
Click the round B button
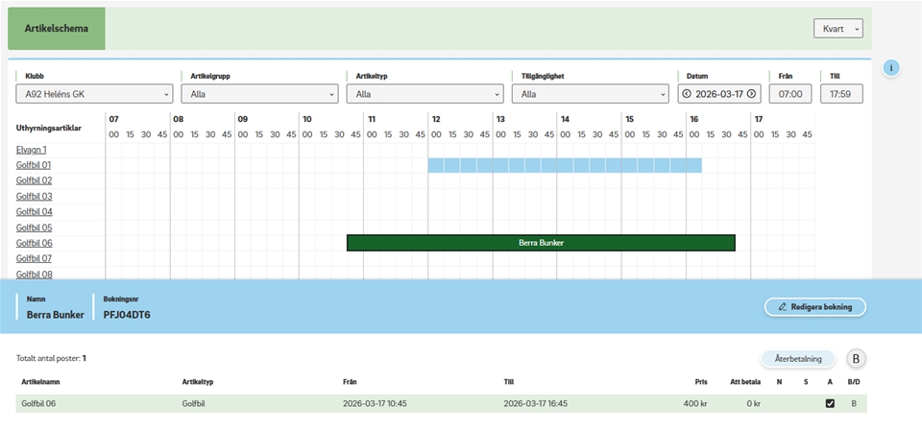(x=856, y=359)
